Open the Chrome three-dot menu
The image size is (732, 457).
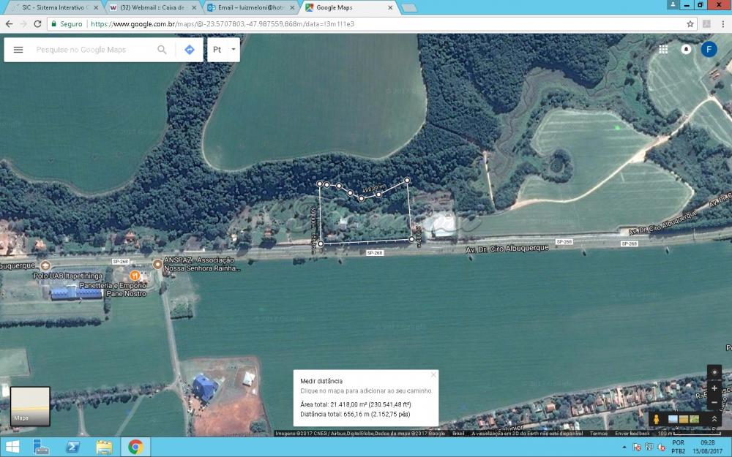[723, 23]
